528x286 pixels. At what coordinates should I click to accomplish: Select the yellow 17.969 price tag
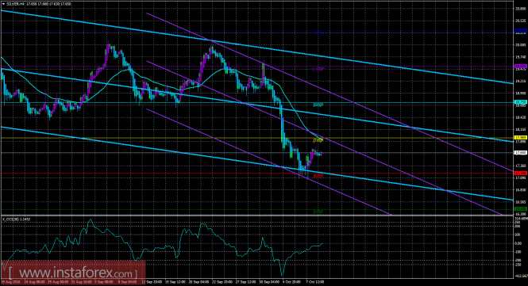tap(521, 138)
